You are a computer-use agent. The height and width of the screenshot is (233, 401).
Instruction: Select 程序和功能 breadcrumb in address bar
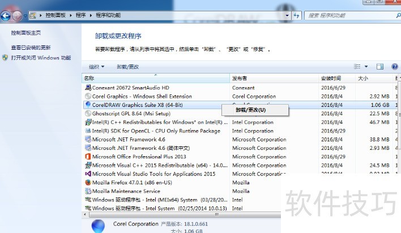(x=108, y=15)
